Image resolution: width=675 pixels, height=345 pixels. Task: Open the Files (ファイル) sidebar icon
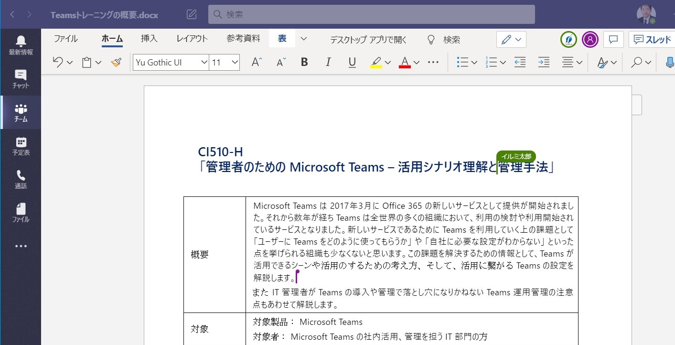21,213
